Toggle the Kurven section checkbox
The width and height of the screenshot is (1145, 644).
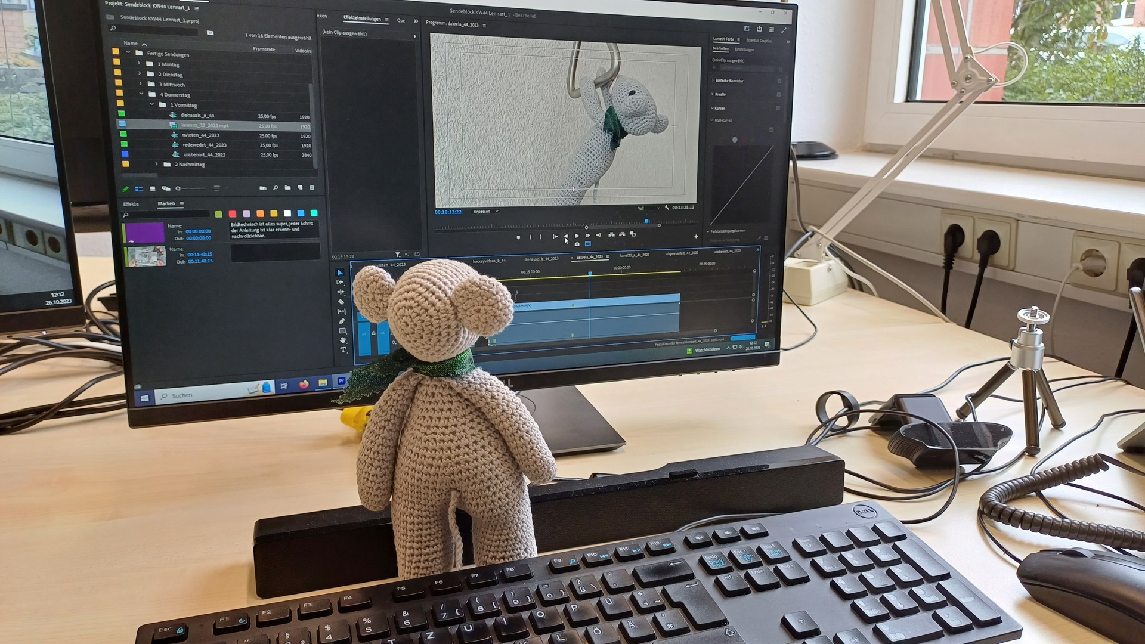(778, 108)
